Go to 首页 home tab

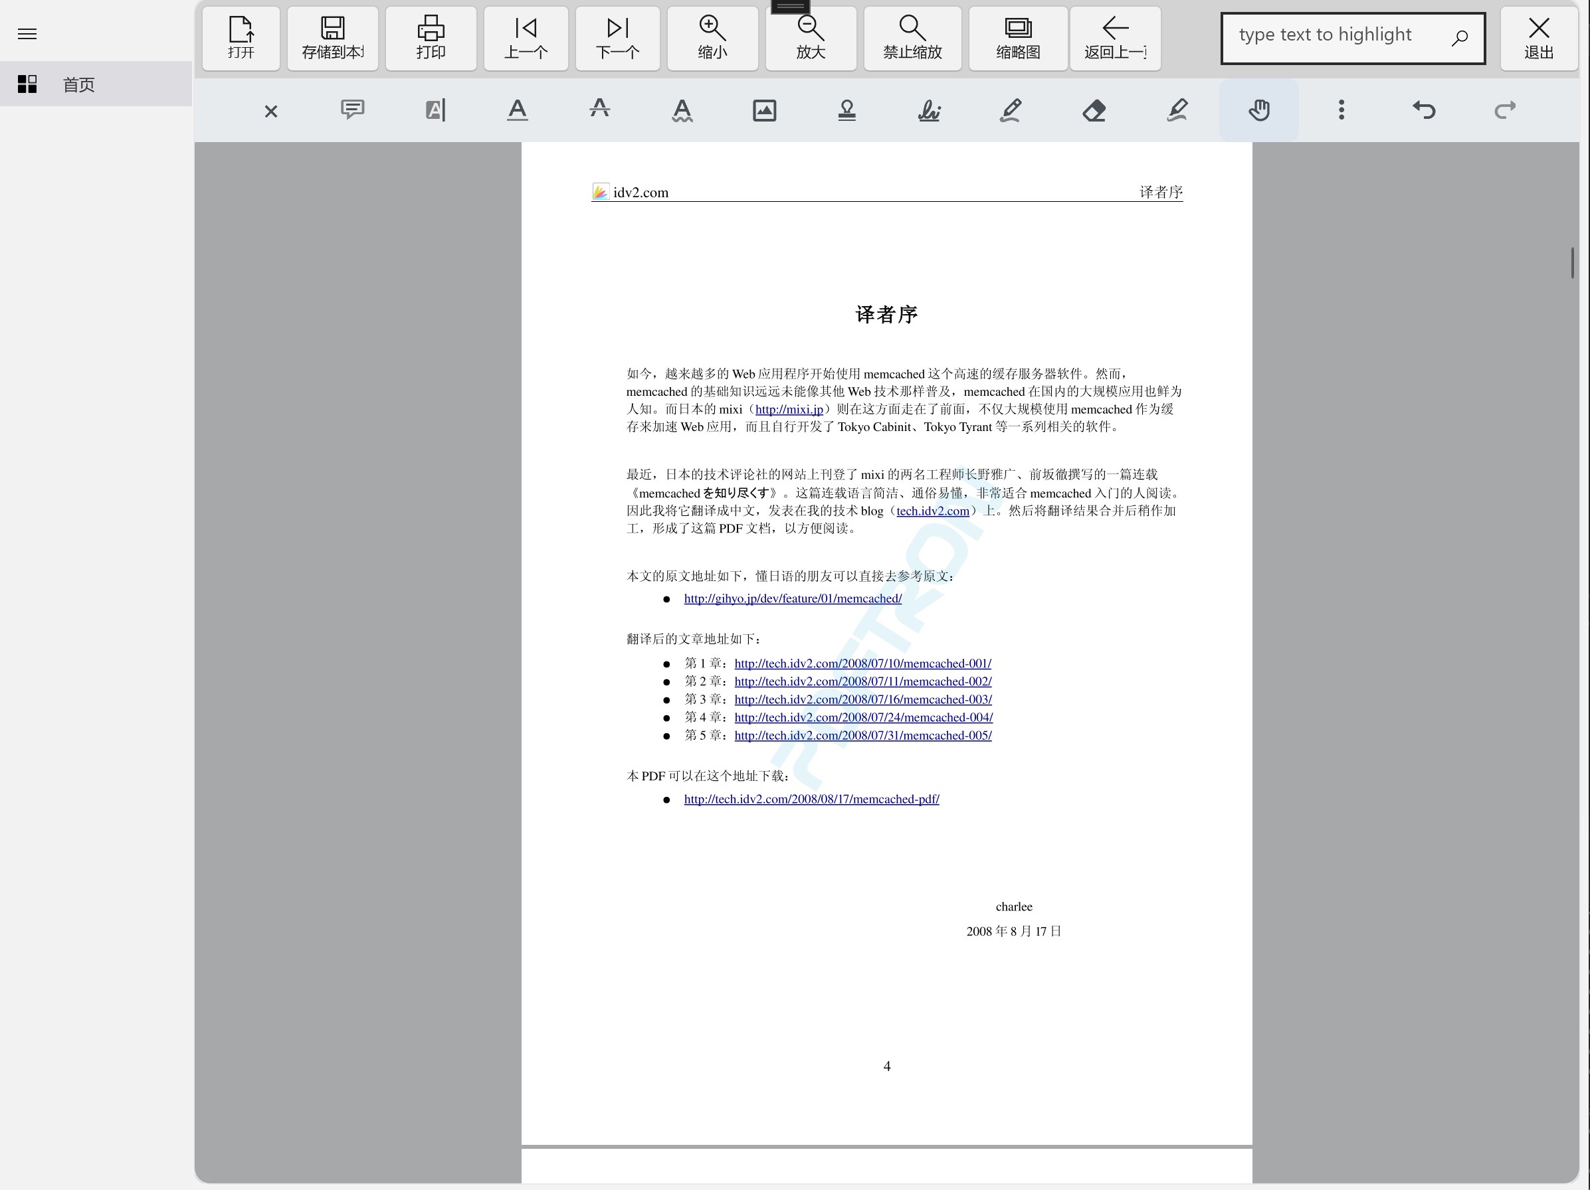tap(78, 85)
